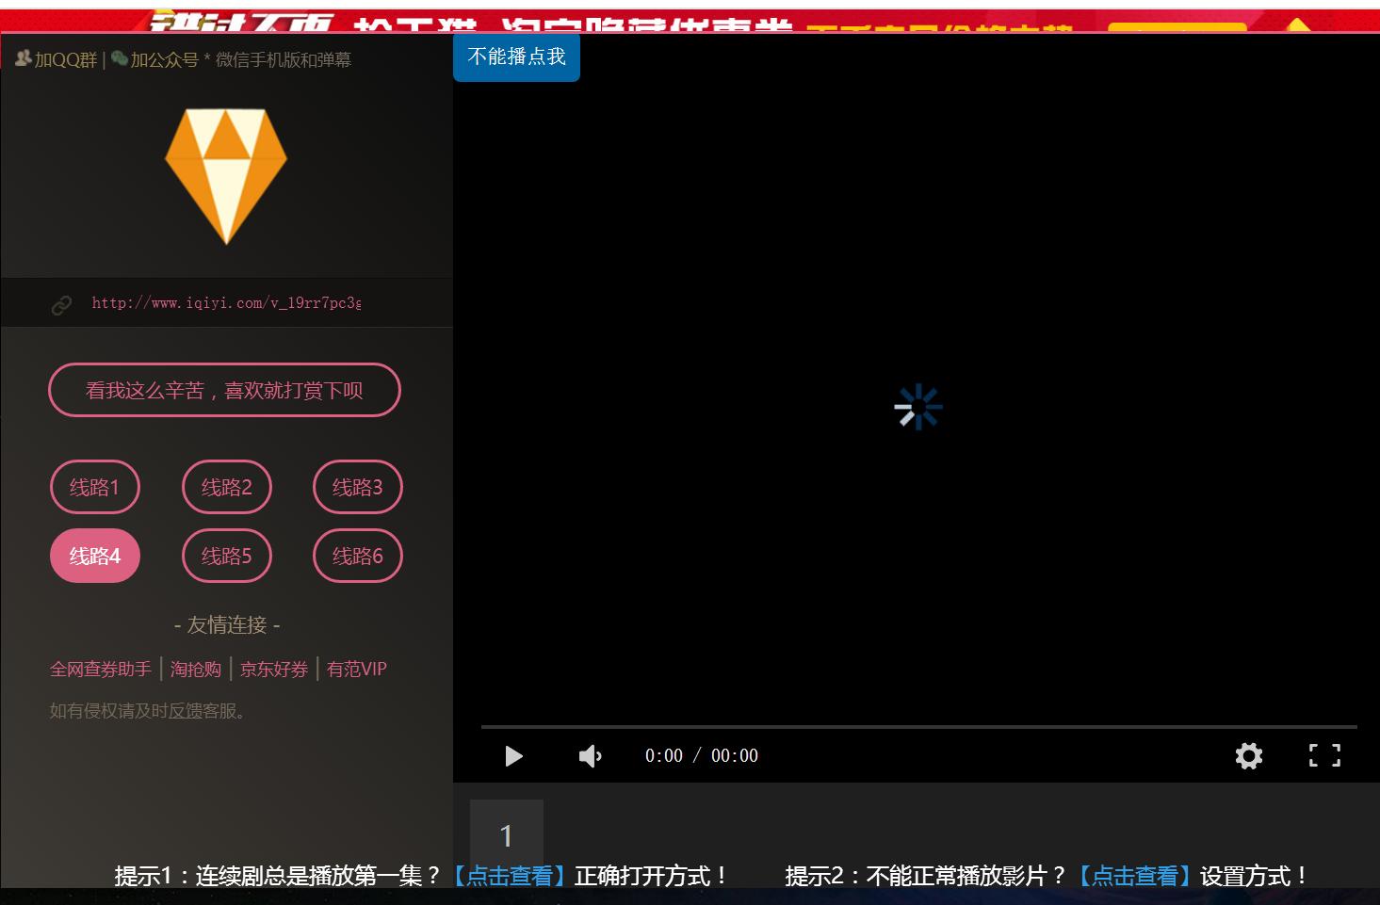This screenshot has height=905, width=1380.
Task: Open the player settings gear
Action: click(1248, 754)
